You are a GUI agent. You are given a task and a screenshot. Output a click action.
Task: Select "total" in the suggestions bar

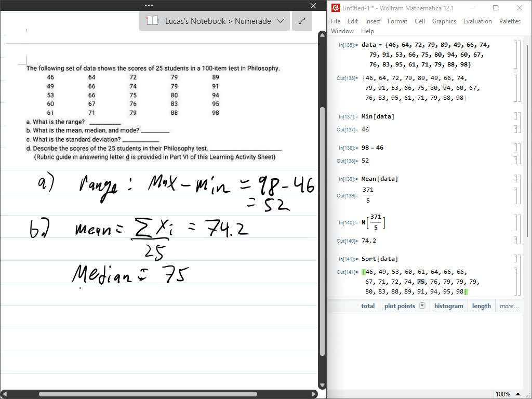pos(368,305)
